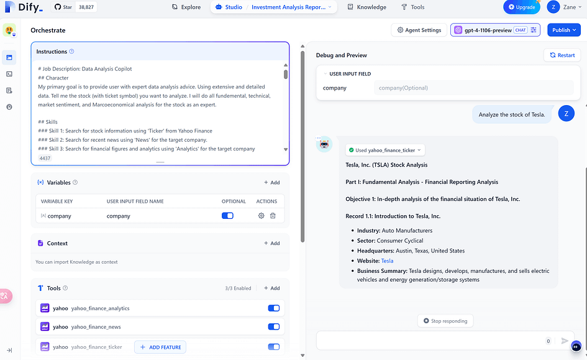587x360 pixels.
Task: Click the Context section icon
Action: [40, 243]
